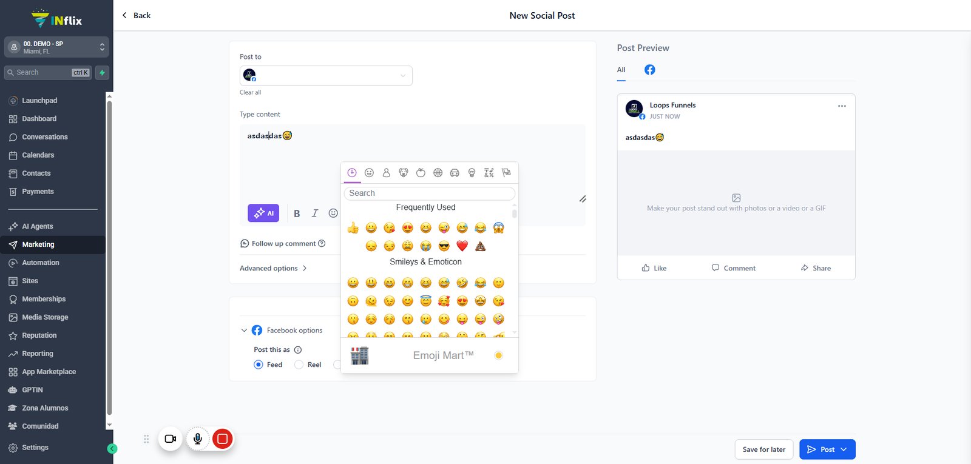971x464 pixels.
Task: Click the emoji Search field
Action: coord(430,193)
